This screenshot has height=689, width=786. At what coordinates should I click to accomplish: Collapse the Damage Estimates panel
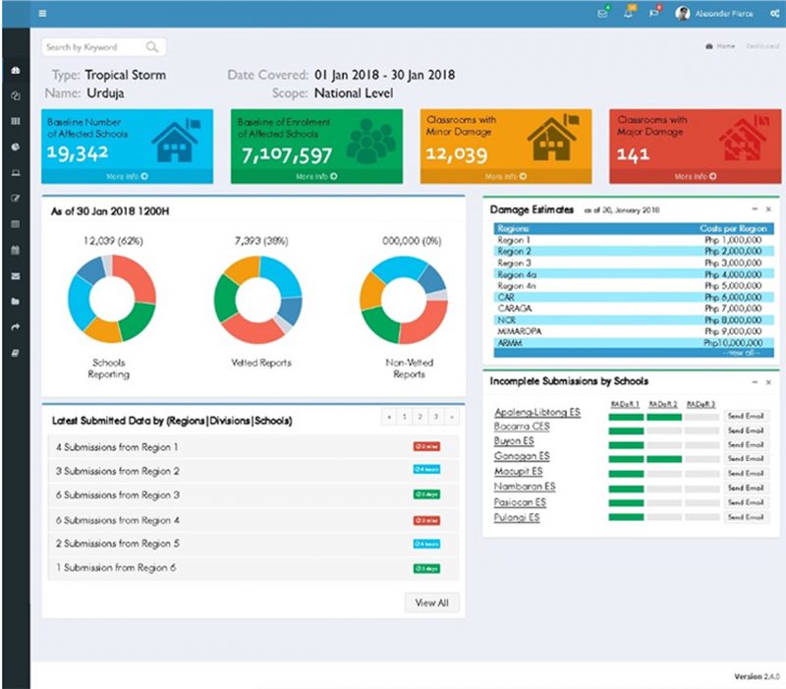pyautogui.click(x=754, y=209)
